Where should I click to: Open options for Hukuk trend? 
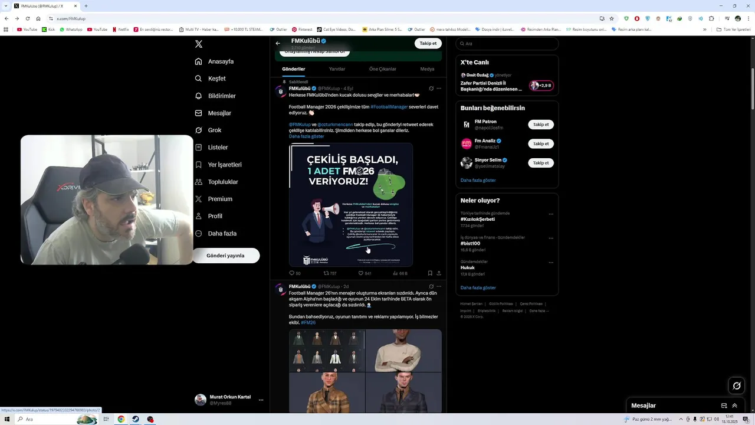pyautogui.click(x=551, y=262)
